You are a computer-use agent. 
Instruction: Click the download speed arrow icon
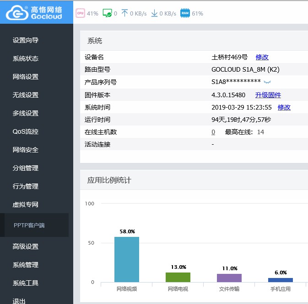click(x=154, y=13)
